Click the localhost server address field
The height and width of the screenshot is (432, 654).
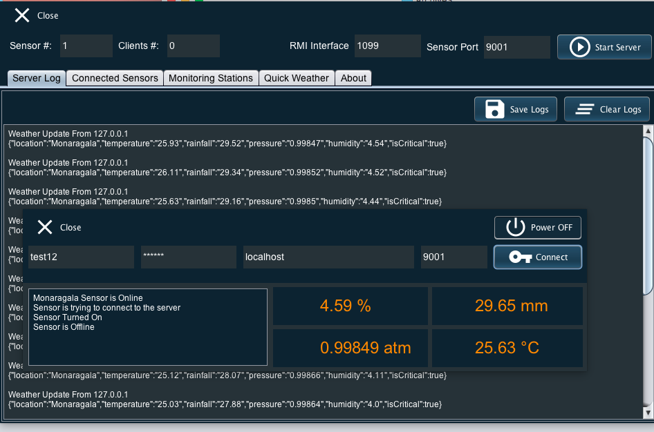[x=328, y=257]
